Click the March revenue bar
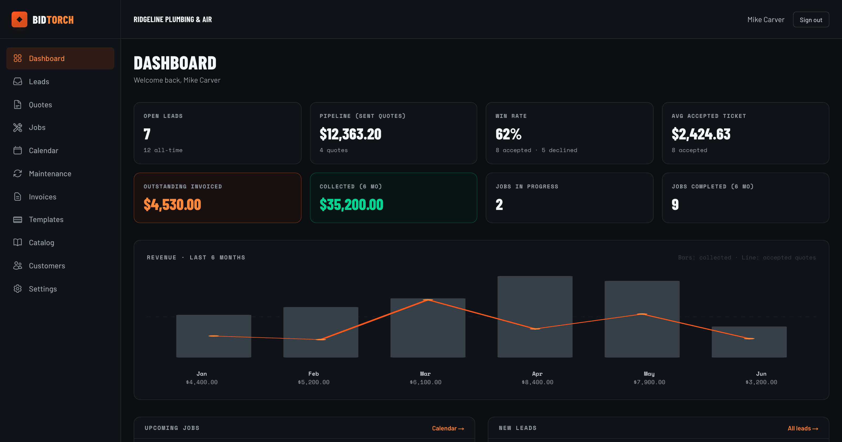842x442 pixels. tap(428, 328)
